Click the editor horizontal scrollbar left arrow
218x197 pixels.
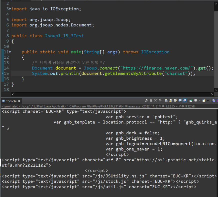[13, 94]
